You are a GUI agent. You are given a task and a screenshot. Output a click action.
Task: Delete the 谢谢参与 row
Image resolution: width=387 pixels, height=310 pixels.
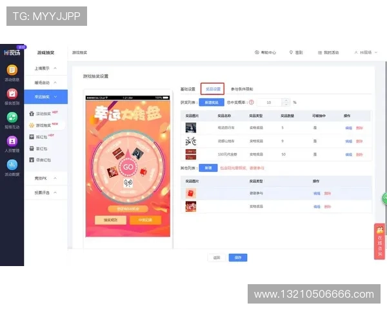coord(328,193)
